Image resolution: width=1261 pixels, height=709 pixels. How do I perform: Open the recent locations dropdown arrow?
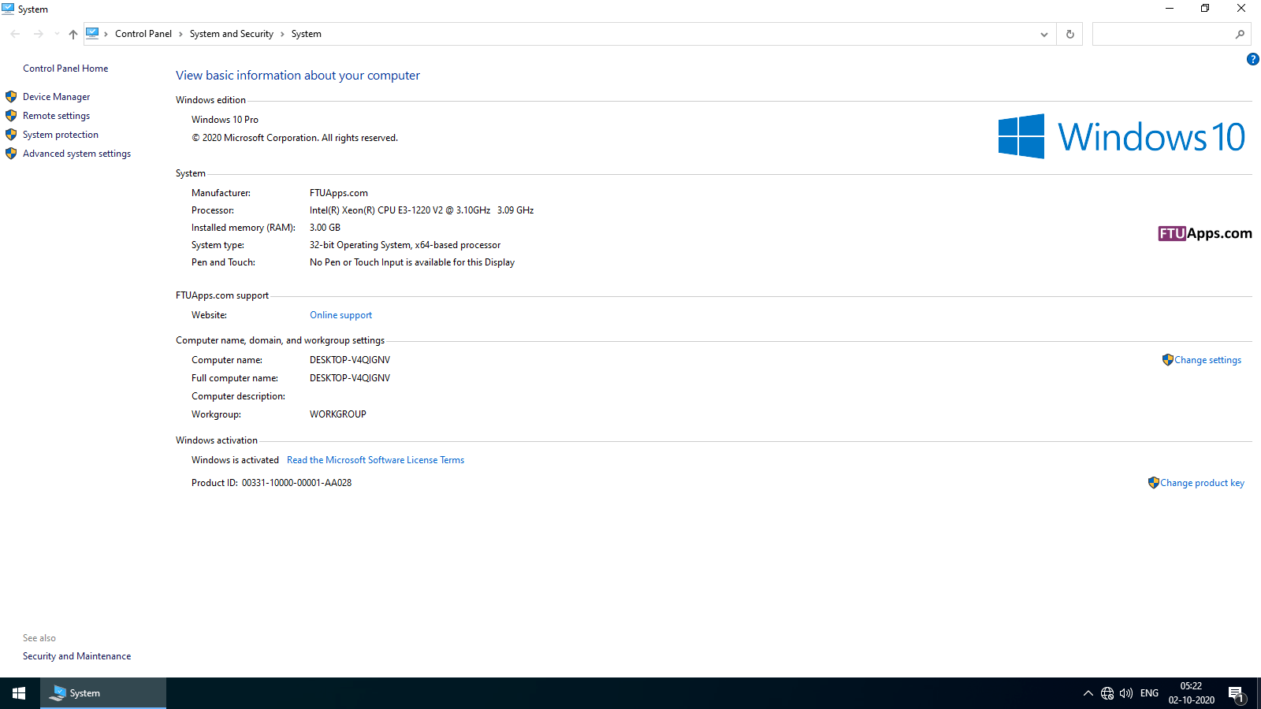(57, 34)
